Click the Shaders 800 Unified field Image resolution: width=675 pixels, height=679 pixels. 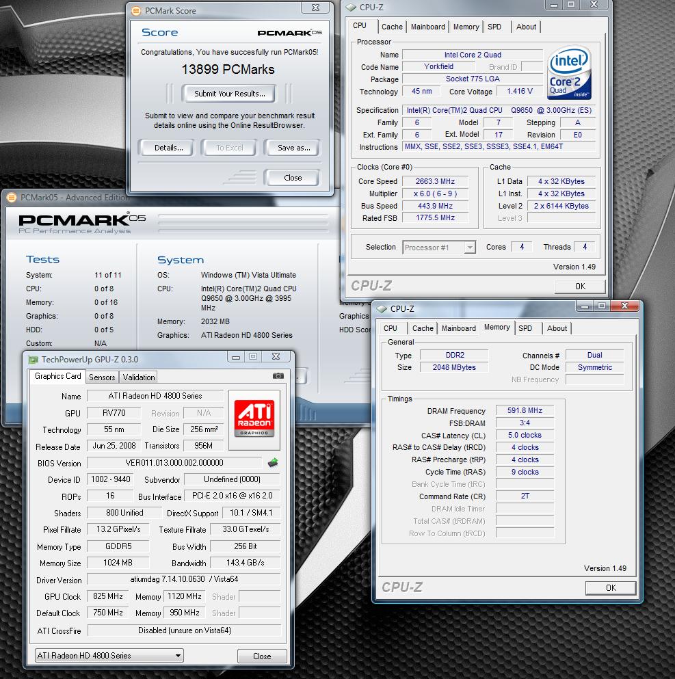tap(124, 513)
